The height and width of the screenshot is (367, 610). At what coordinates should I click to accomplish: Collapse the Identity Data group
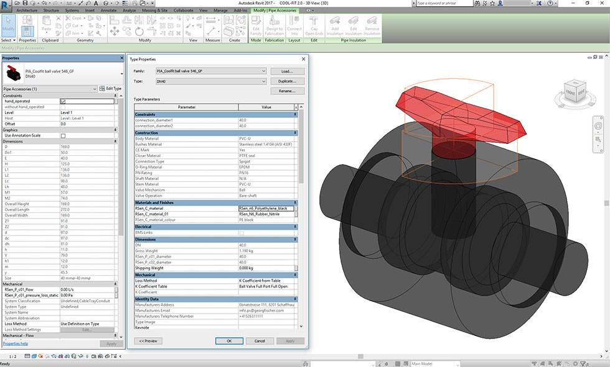coord(295,299)
